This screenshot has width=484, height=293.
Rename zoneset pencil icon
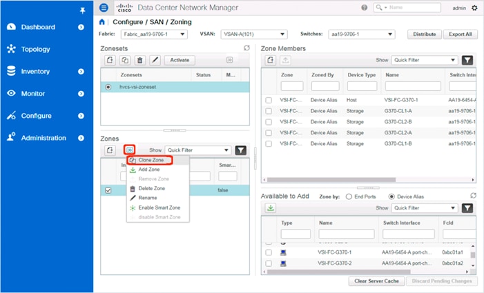coord(155,60)
